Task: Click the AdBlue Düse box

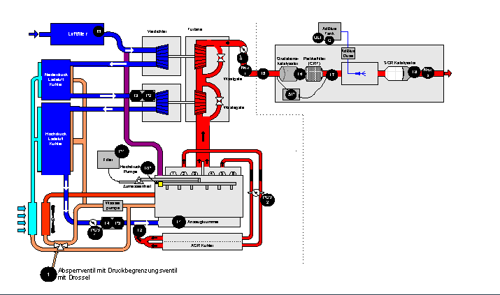Action: [x=348, y=53]
